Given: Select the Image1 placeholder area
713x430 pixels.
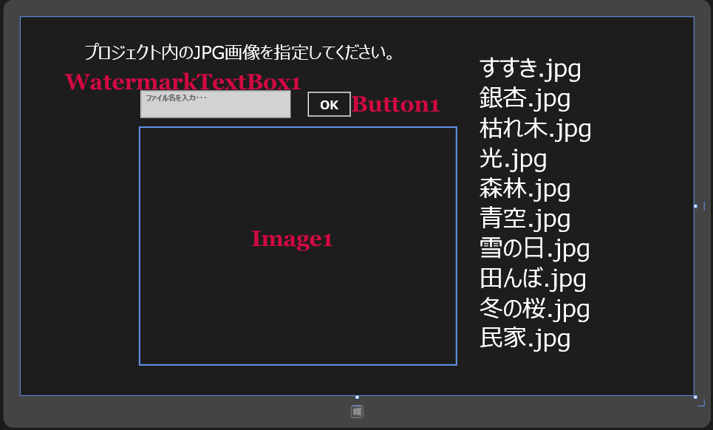Looking at the screenshot, I should tap(298, 246).
